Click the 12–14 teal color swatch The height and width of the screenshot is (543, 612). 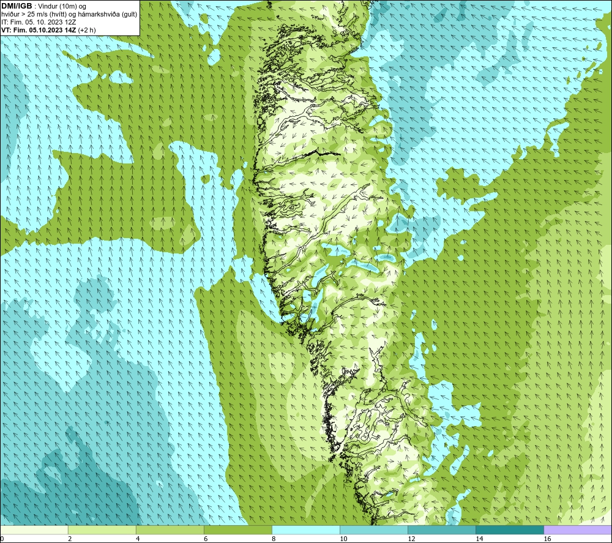[x=442, y=530]
